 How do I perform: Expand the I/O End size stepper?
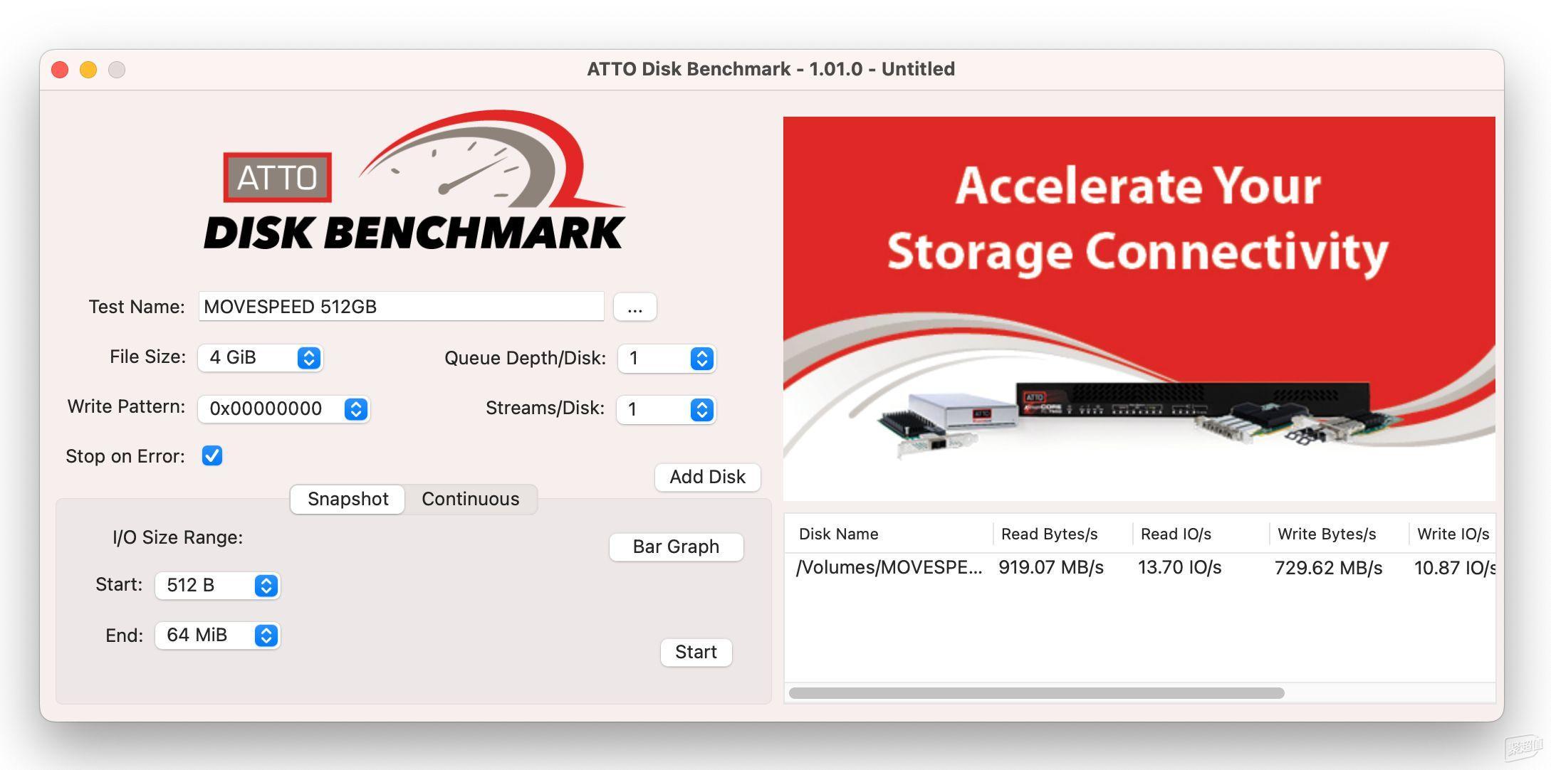[269, 633]
